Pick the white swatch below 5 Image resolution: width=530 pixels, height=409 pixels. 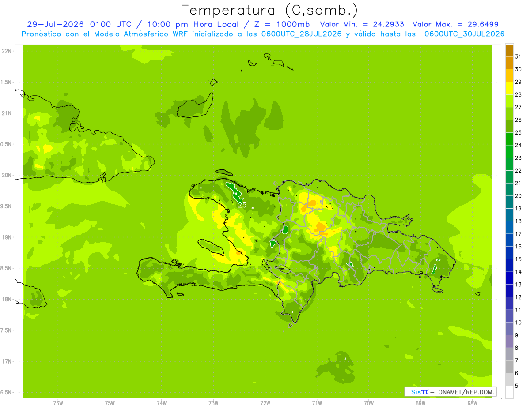(x=509, y=392)
